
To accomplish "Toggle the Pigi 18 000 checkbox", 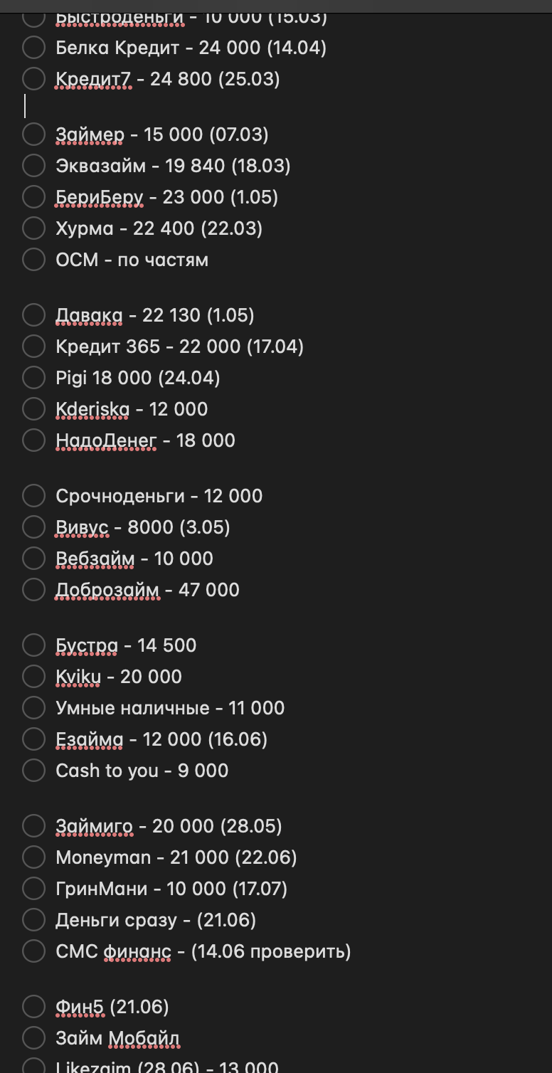I will pos(33,378).
